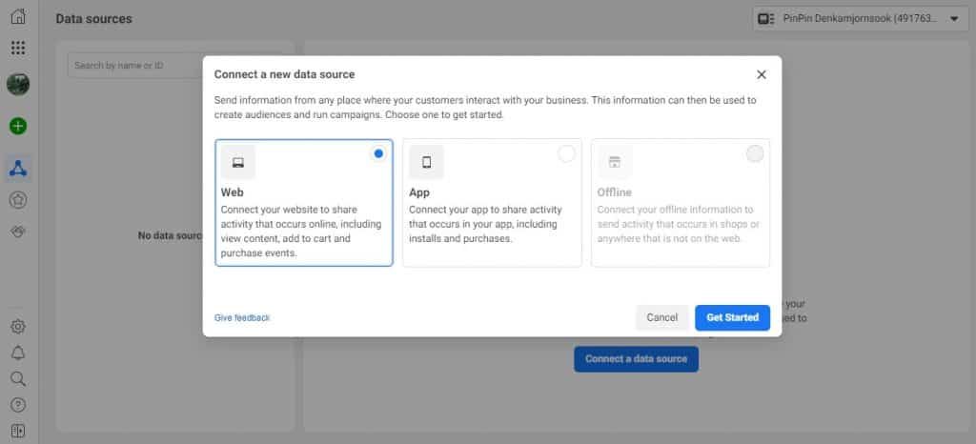Select the Data sources triangle icon in sidebar
The image size is (976, 444).
pyautogui.click(x=18, y=169)
